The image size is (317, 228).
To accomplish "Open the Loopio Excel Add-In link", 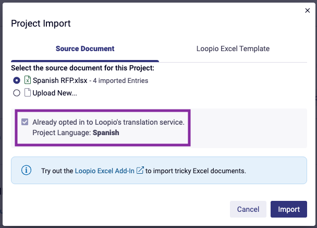I will pos(104,171).
